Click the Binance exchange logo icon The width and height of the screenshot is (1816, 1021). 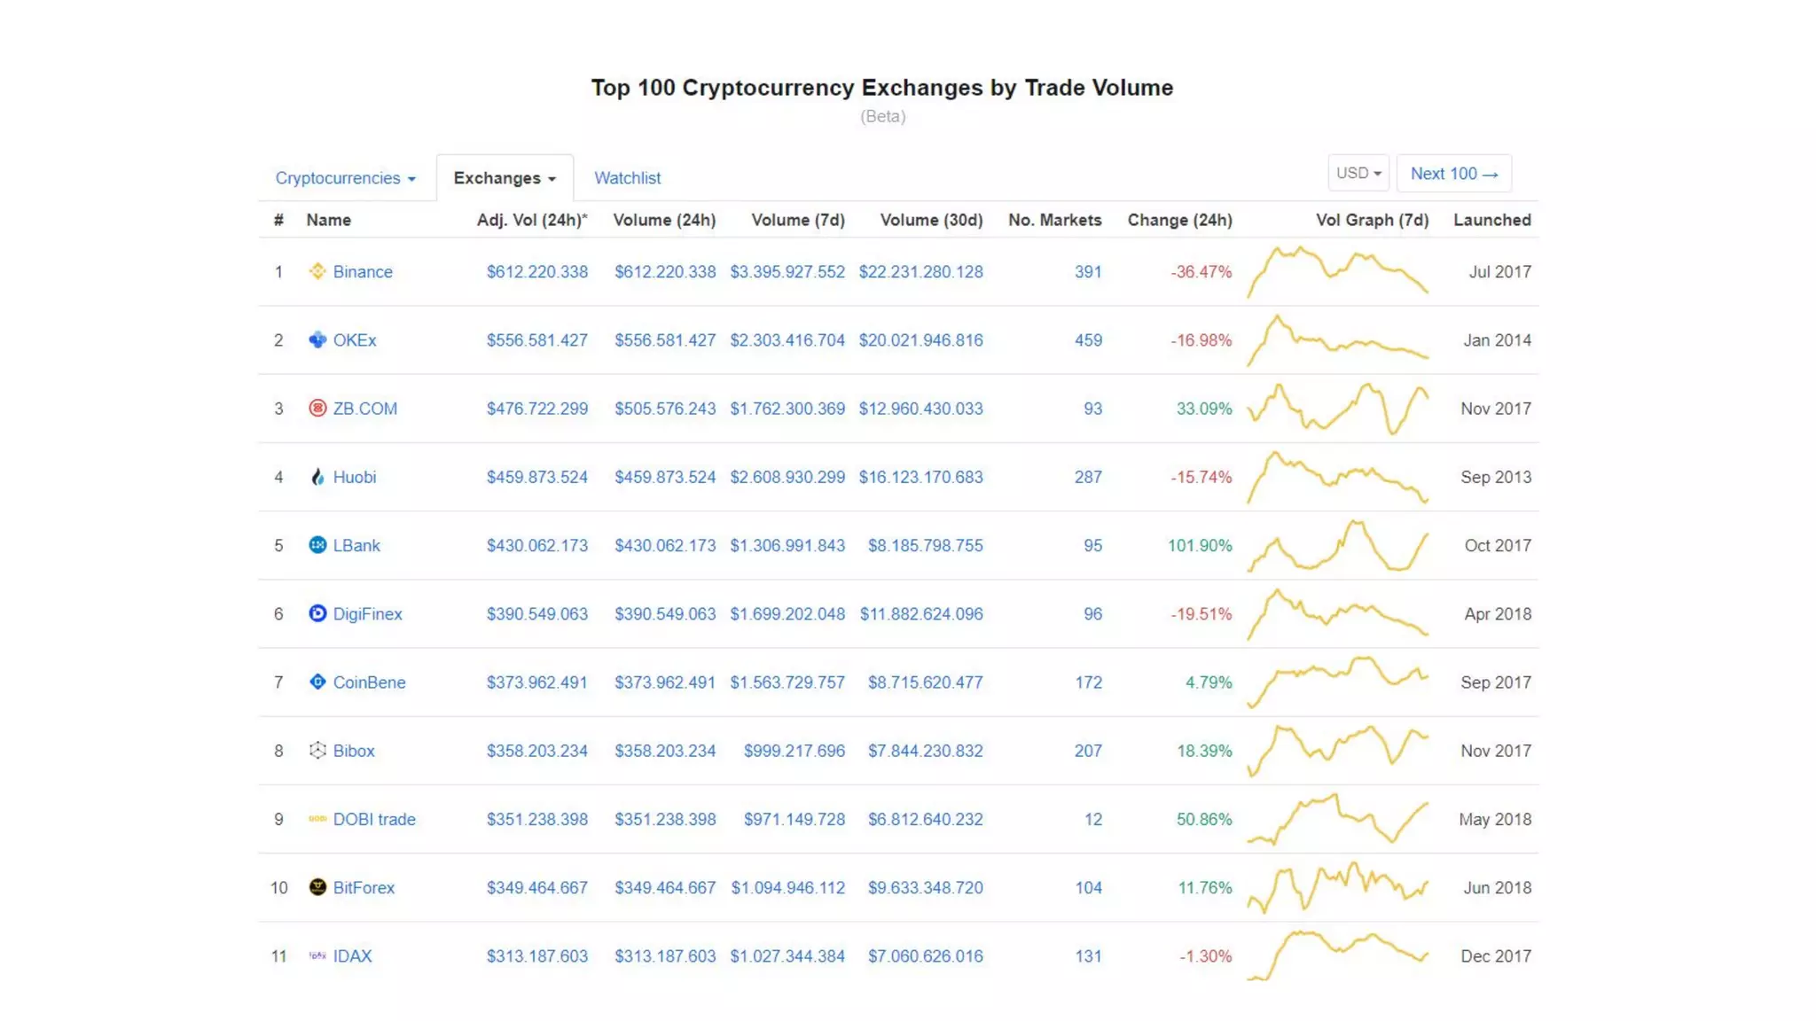click(x=317, y=271)
